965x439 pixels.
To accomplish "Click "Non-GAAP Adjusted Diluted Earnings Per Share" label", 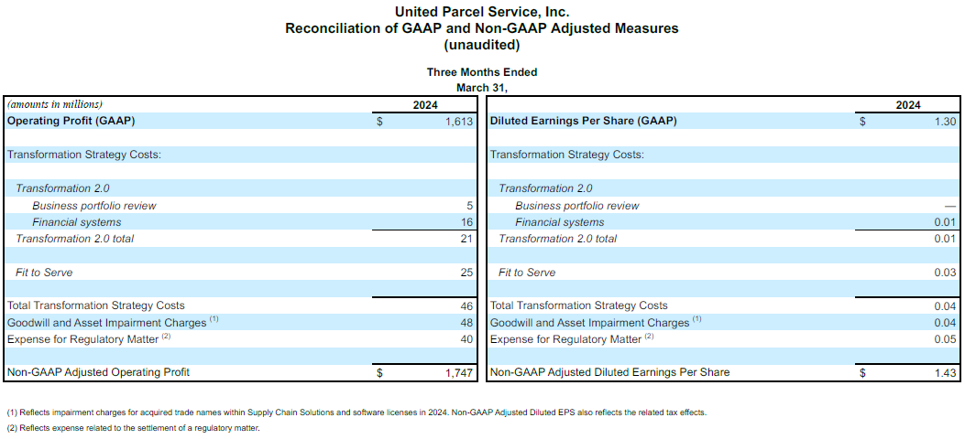I will [x=610, y=371].
